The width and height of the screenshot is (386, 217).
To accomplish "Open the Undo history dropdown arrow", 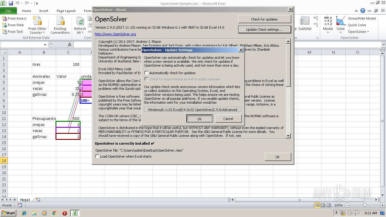I will [x=22, y=4].
